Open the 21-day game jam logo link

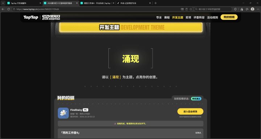[x=51, y=17]
